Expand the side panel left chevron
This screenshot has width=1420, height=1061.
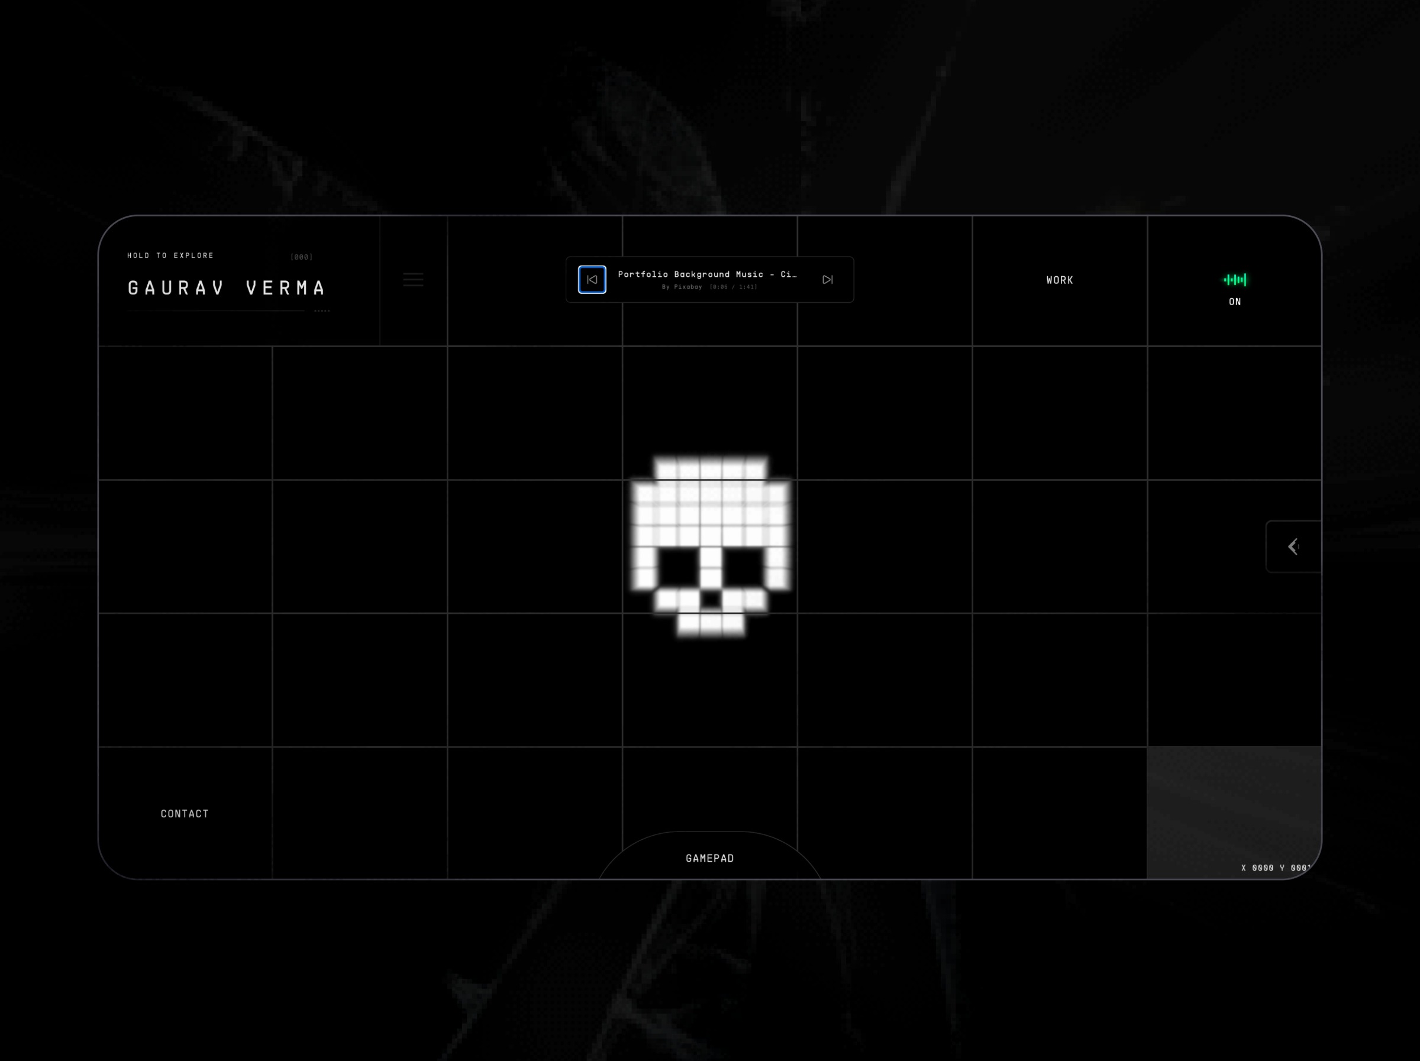(1293, 546)
